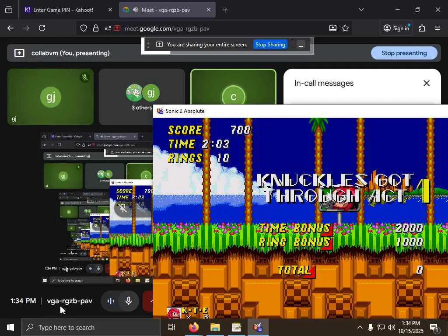The image size is (448, 336).
Task: Open Firefox application hamburger menu
Action: (x=437, y=28)
